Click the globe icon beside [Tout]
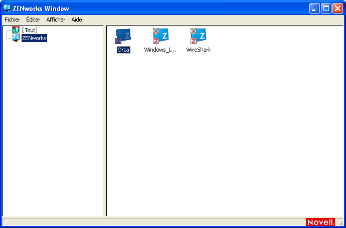346x228 pixels. coord(16,30)
